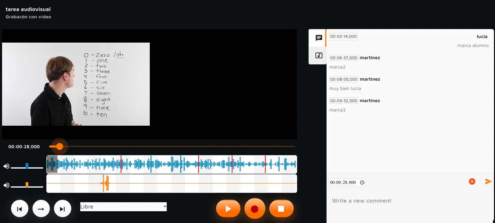
Task: Click the blue track volume slider
Action: [27, 166]
